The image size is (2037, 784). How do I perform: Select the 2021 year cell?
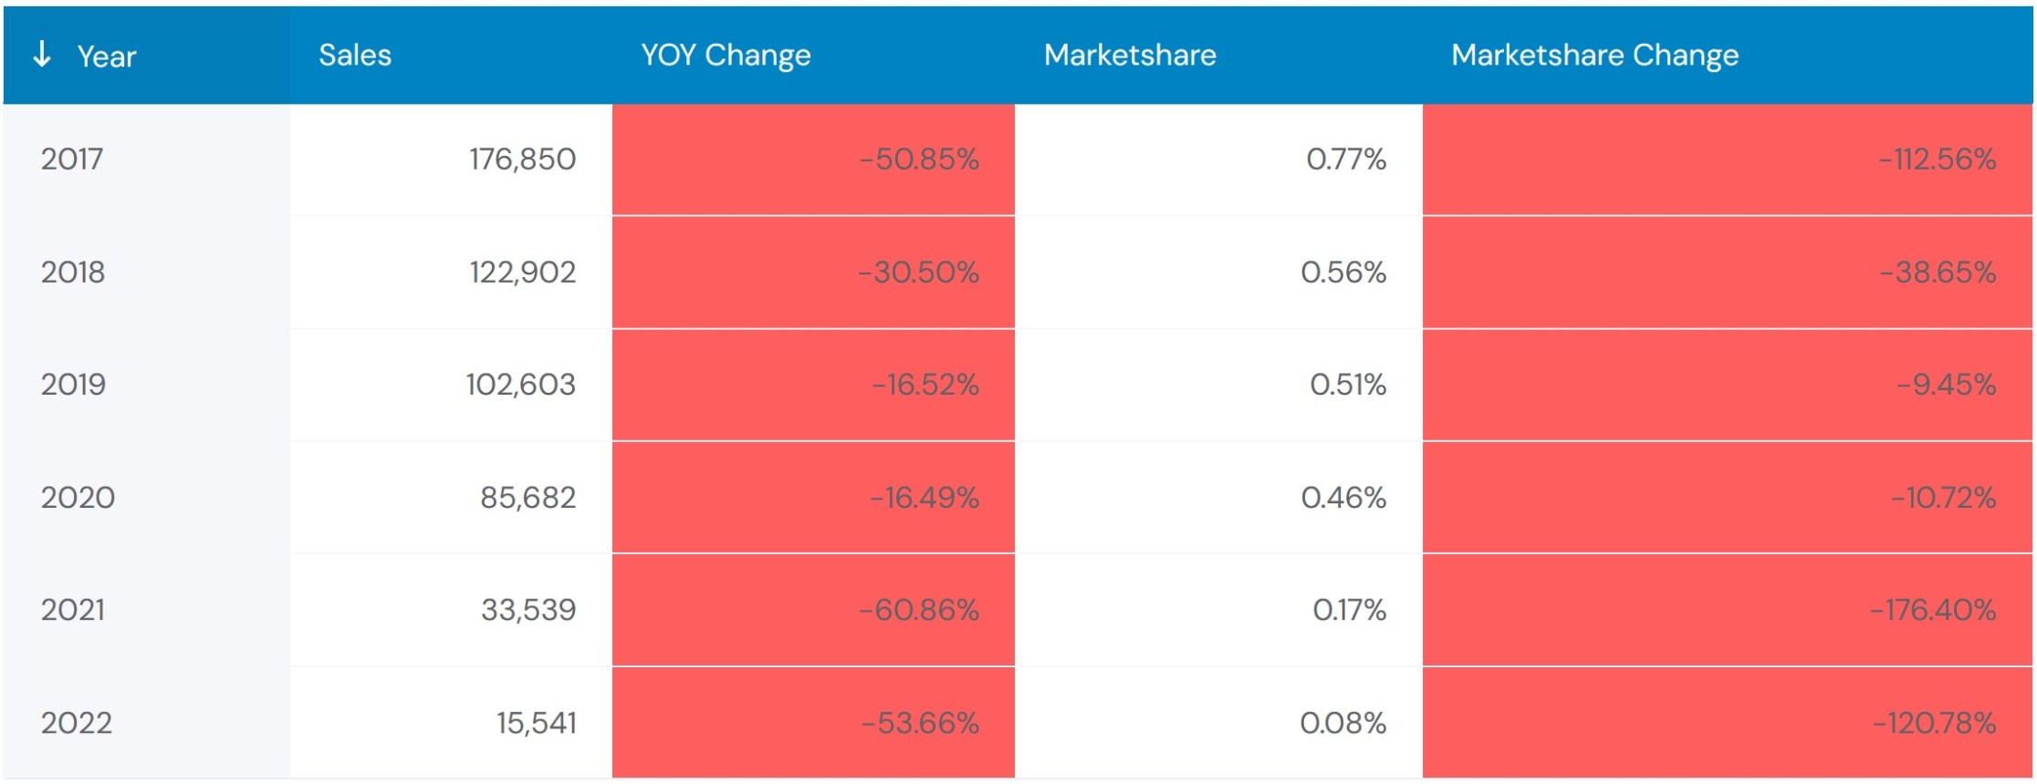point(73,610)
